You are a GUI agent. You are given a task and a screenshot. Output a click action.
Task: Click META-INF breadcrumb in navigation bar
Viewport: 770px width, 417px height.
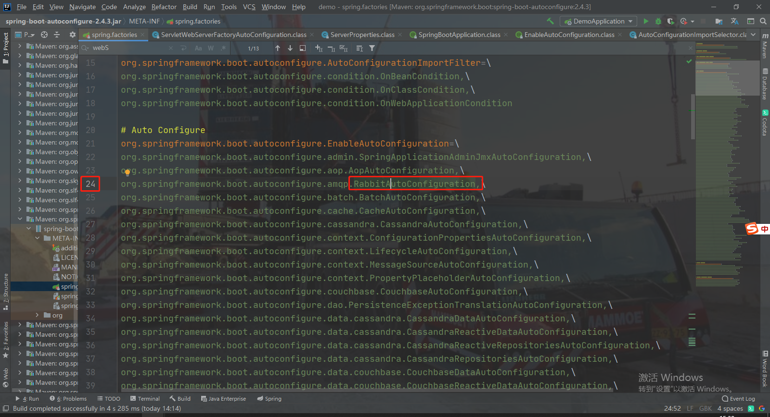click(x=144, y=21)
